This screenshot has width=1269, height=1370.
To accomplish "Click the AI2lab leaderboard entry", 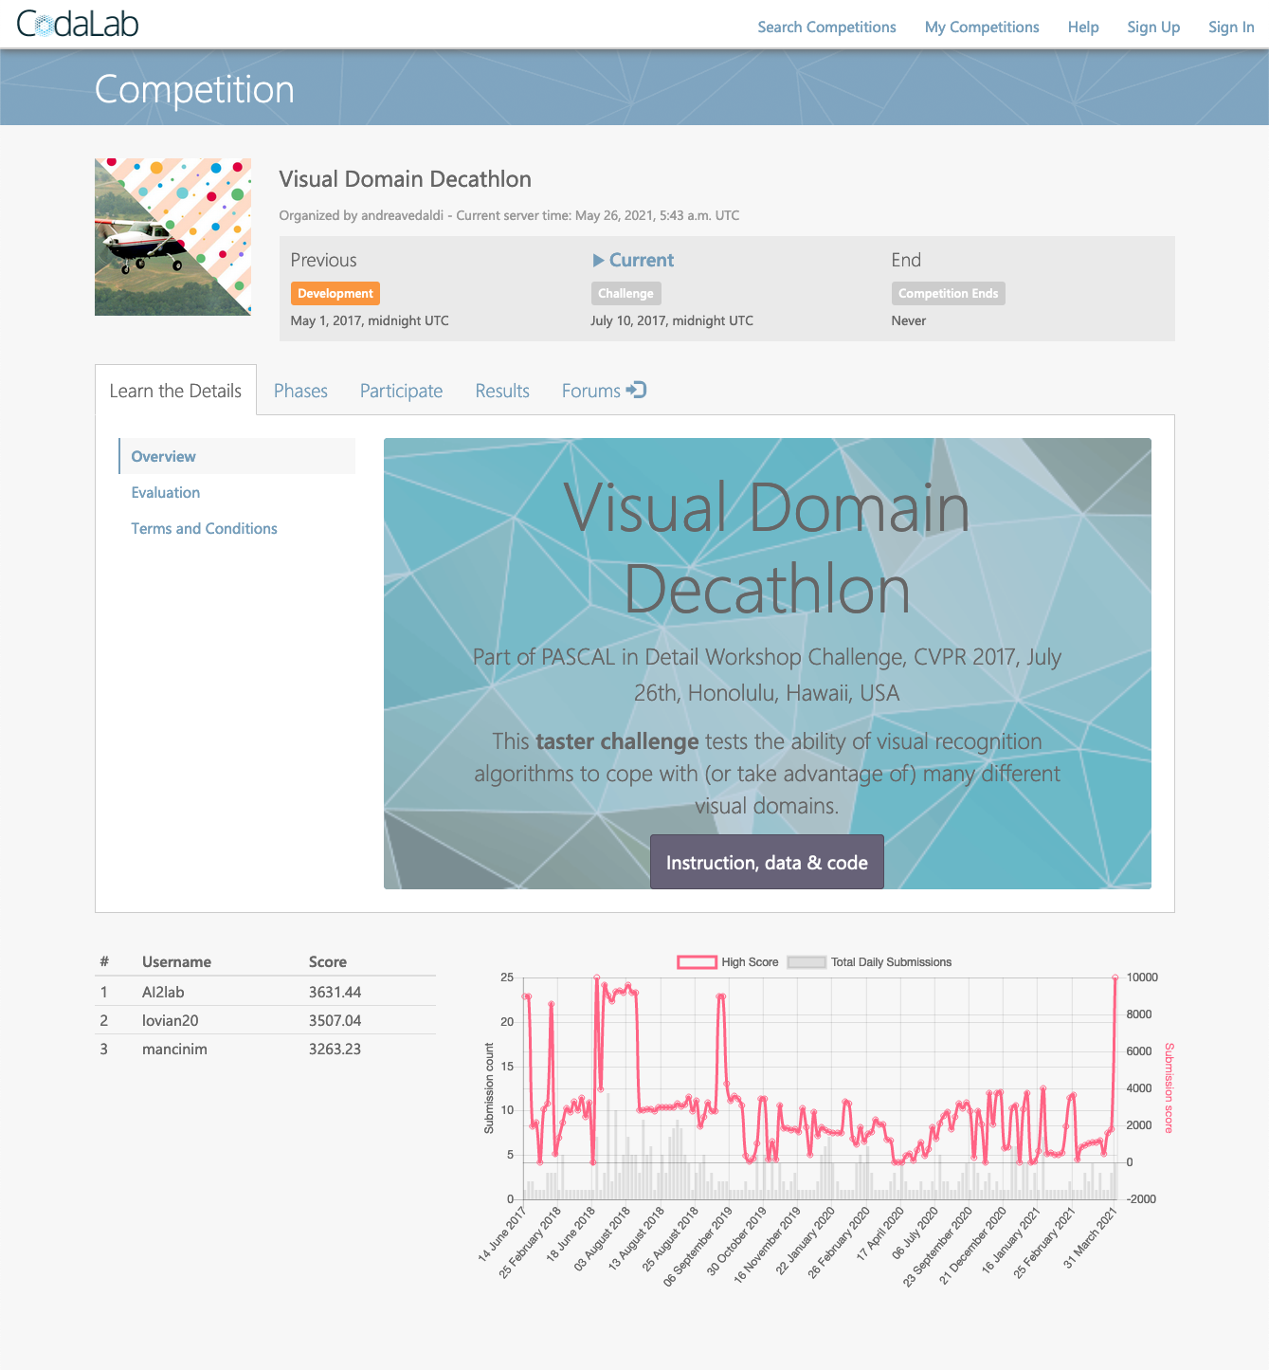I will click(161, 992).
